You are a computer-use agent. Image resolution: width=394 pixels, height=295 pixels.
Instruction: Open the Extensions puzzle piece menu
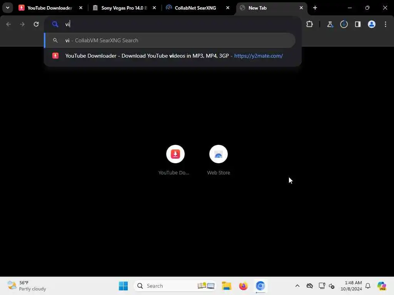click(x=310, y=24)
